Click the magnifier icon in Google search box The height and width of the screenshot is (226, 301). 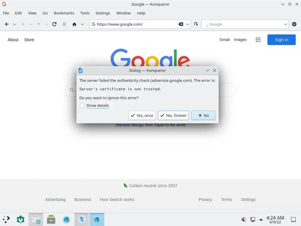point(72,90)
